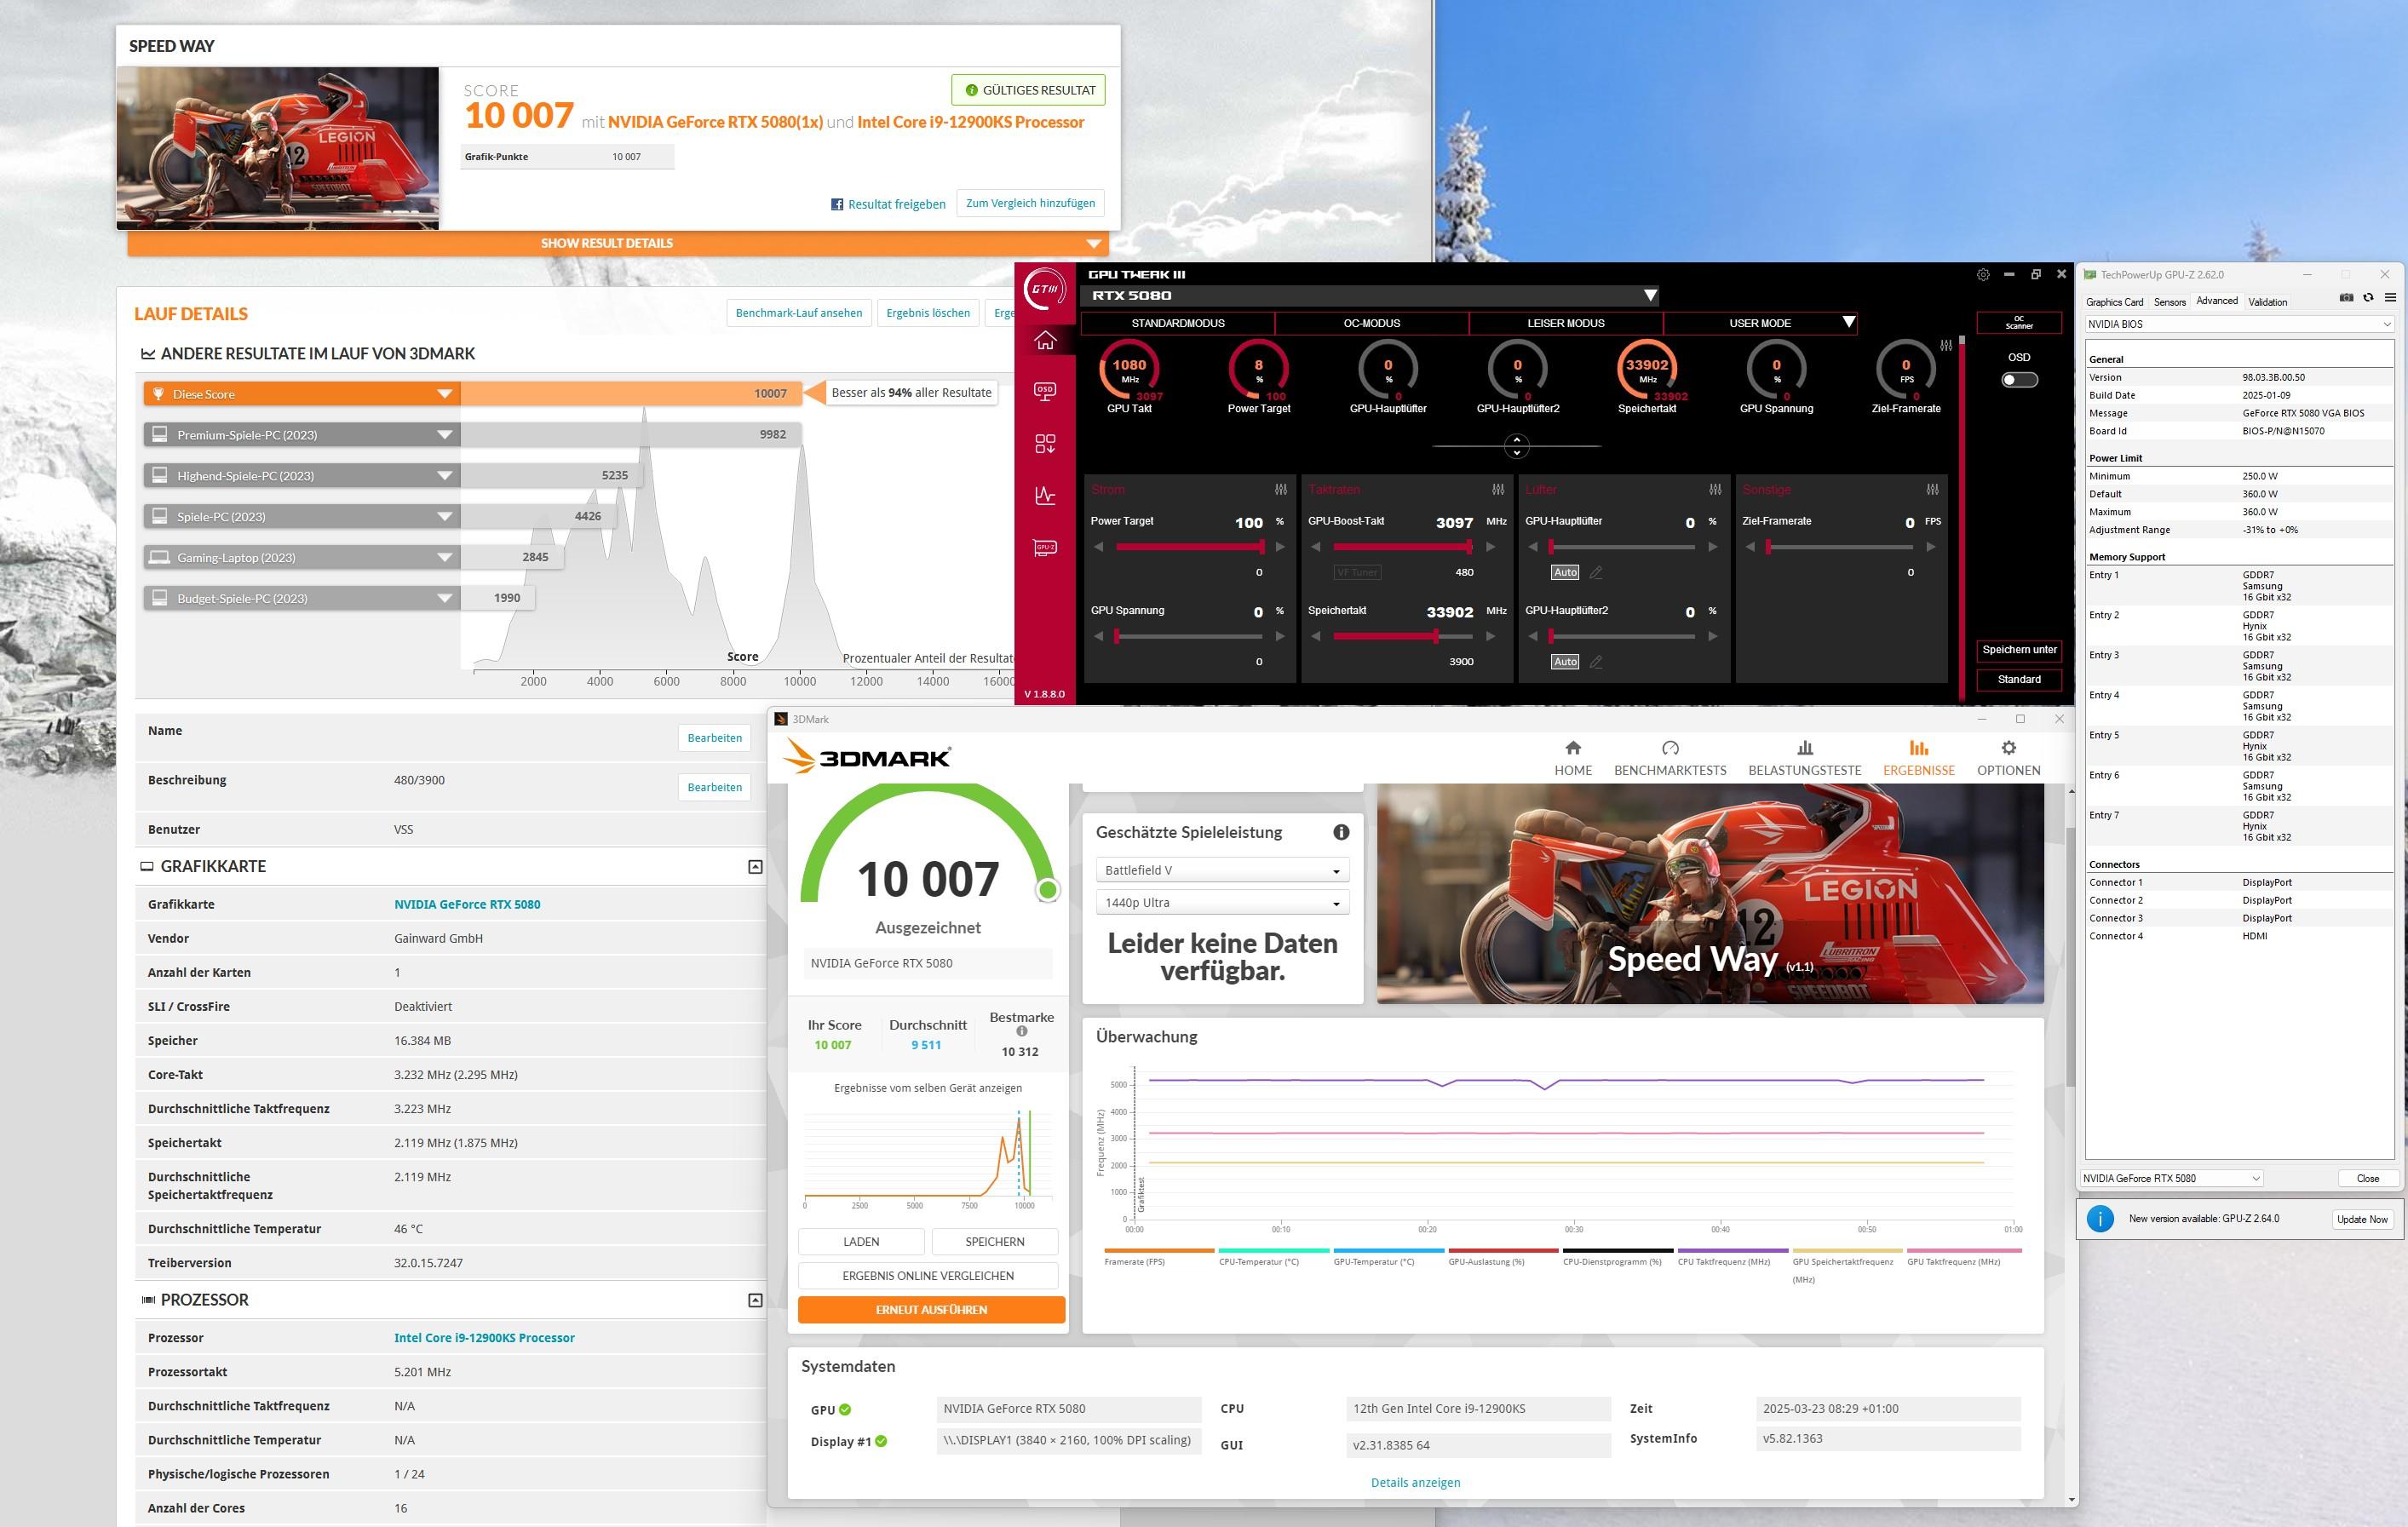Click the Taktraten panel settings sliders icon
This screenshot has height=1527, width=2408.
(x=1498, y=489)
